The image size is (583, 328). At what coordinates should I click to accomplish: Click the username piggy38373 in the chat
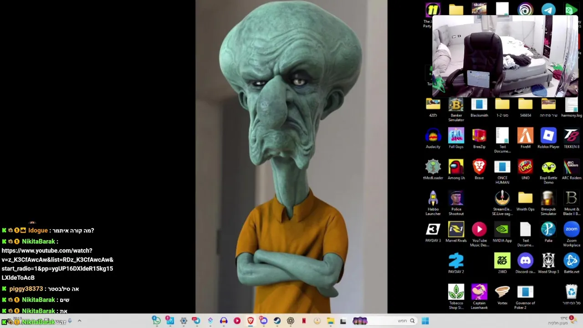coord(26,289)
